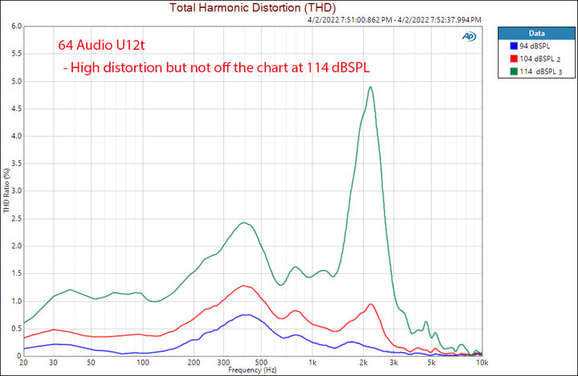Click the red 104 dBSPL color swatch

click(514, 59)
